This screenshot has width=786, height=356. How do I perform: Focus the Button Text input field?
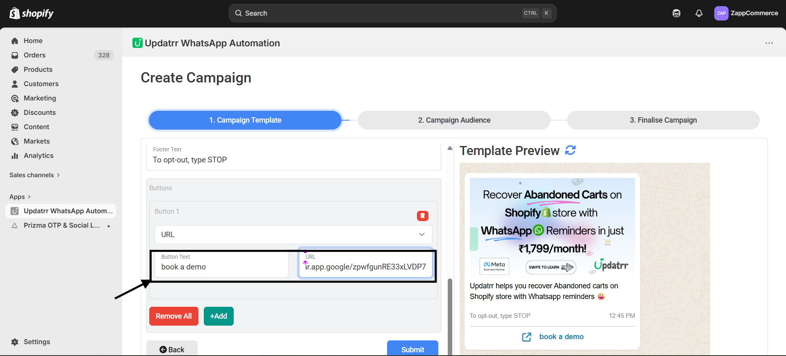coord(221,267)
